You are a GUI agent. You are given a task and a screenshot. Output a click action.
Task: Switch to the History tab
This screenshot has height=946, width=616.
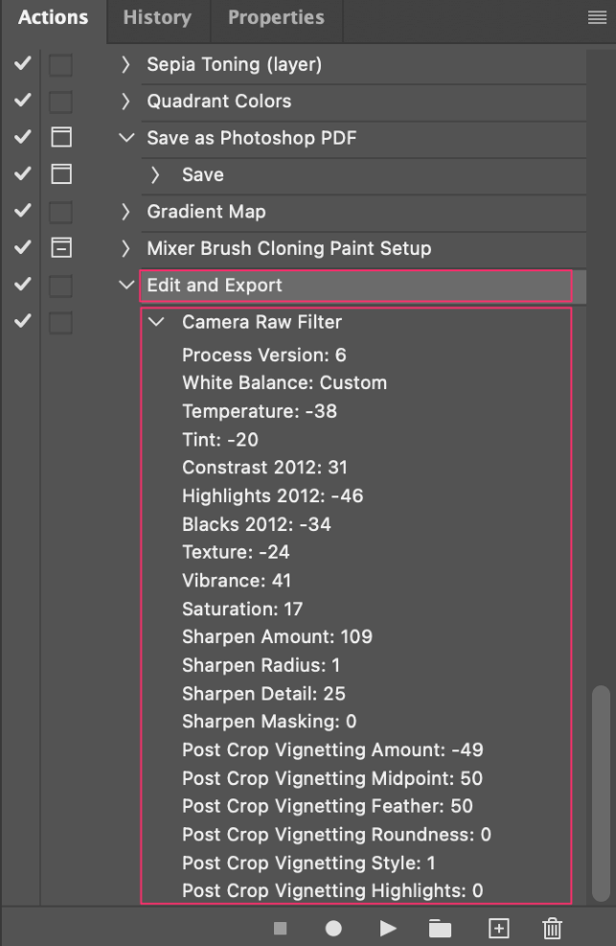[x=157, y=17]
